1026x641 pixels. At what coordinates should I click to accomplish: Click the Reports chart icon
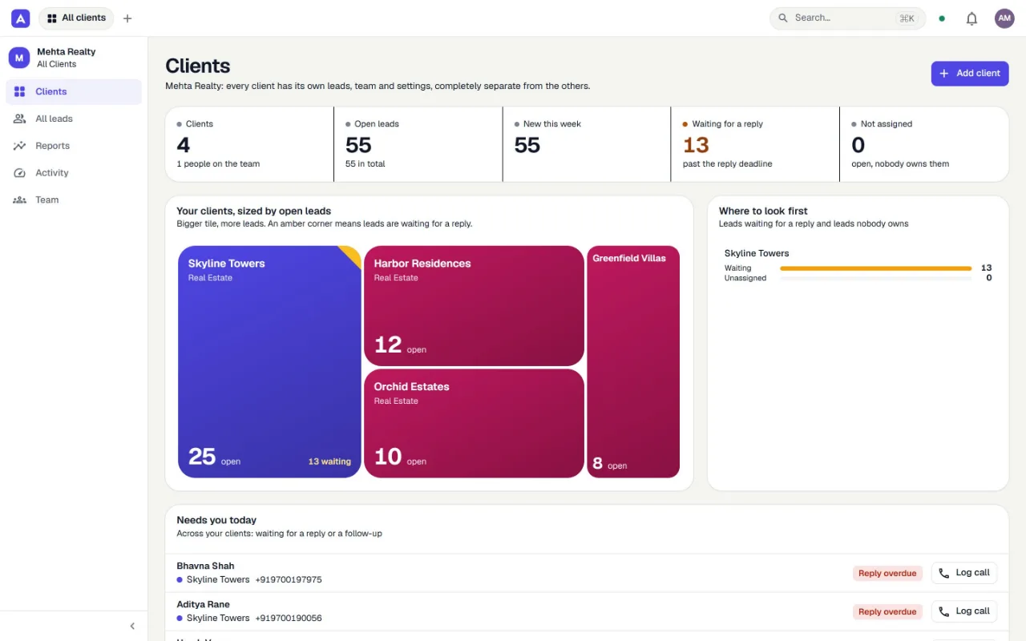20,146
